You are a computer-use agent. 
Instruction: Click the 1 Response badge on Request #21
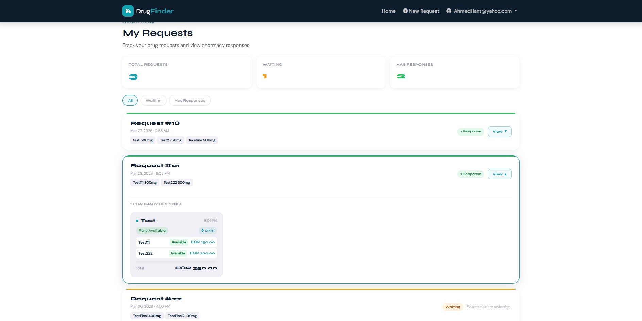pyautogui.click(x=471, y=174)
